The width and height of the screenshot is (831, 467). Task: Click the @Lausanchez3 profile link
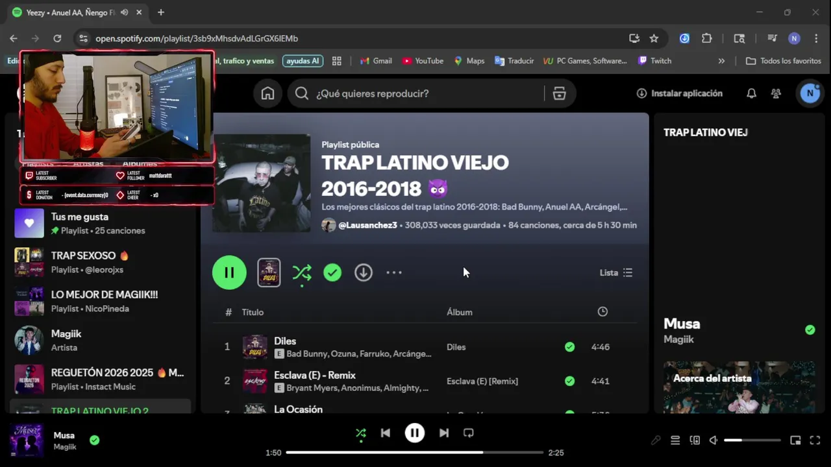click(x=367, y=225)
